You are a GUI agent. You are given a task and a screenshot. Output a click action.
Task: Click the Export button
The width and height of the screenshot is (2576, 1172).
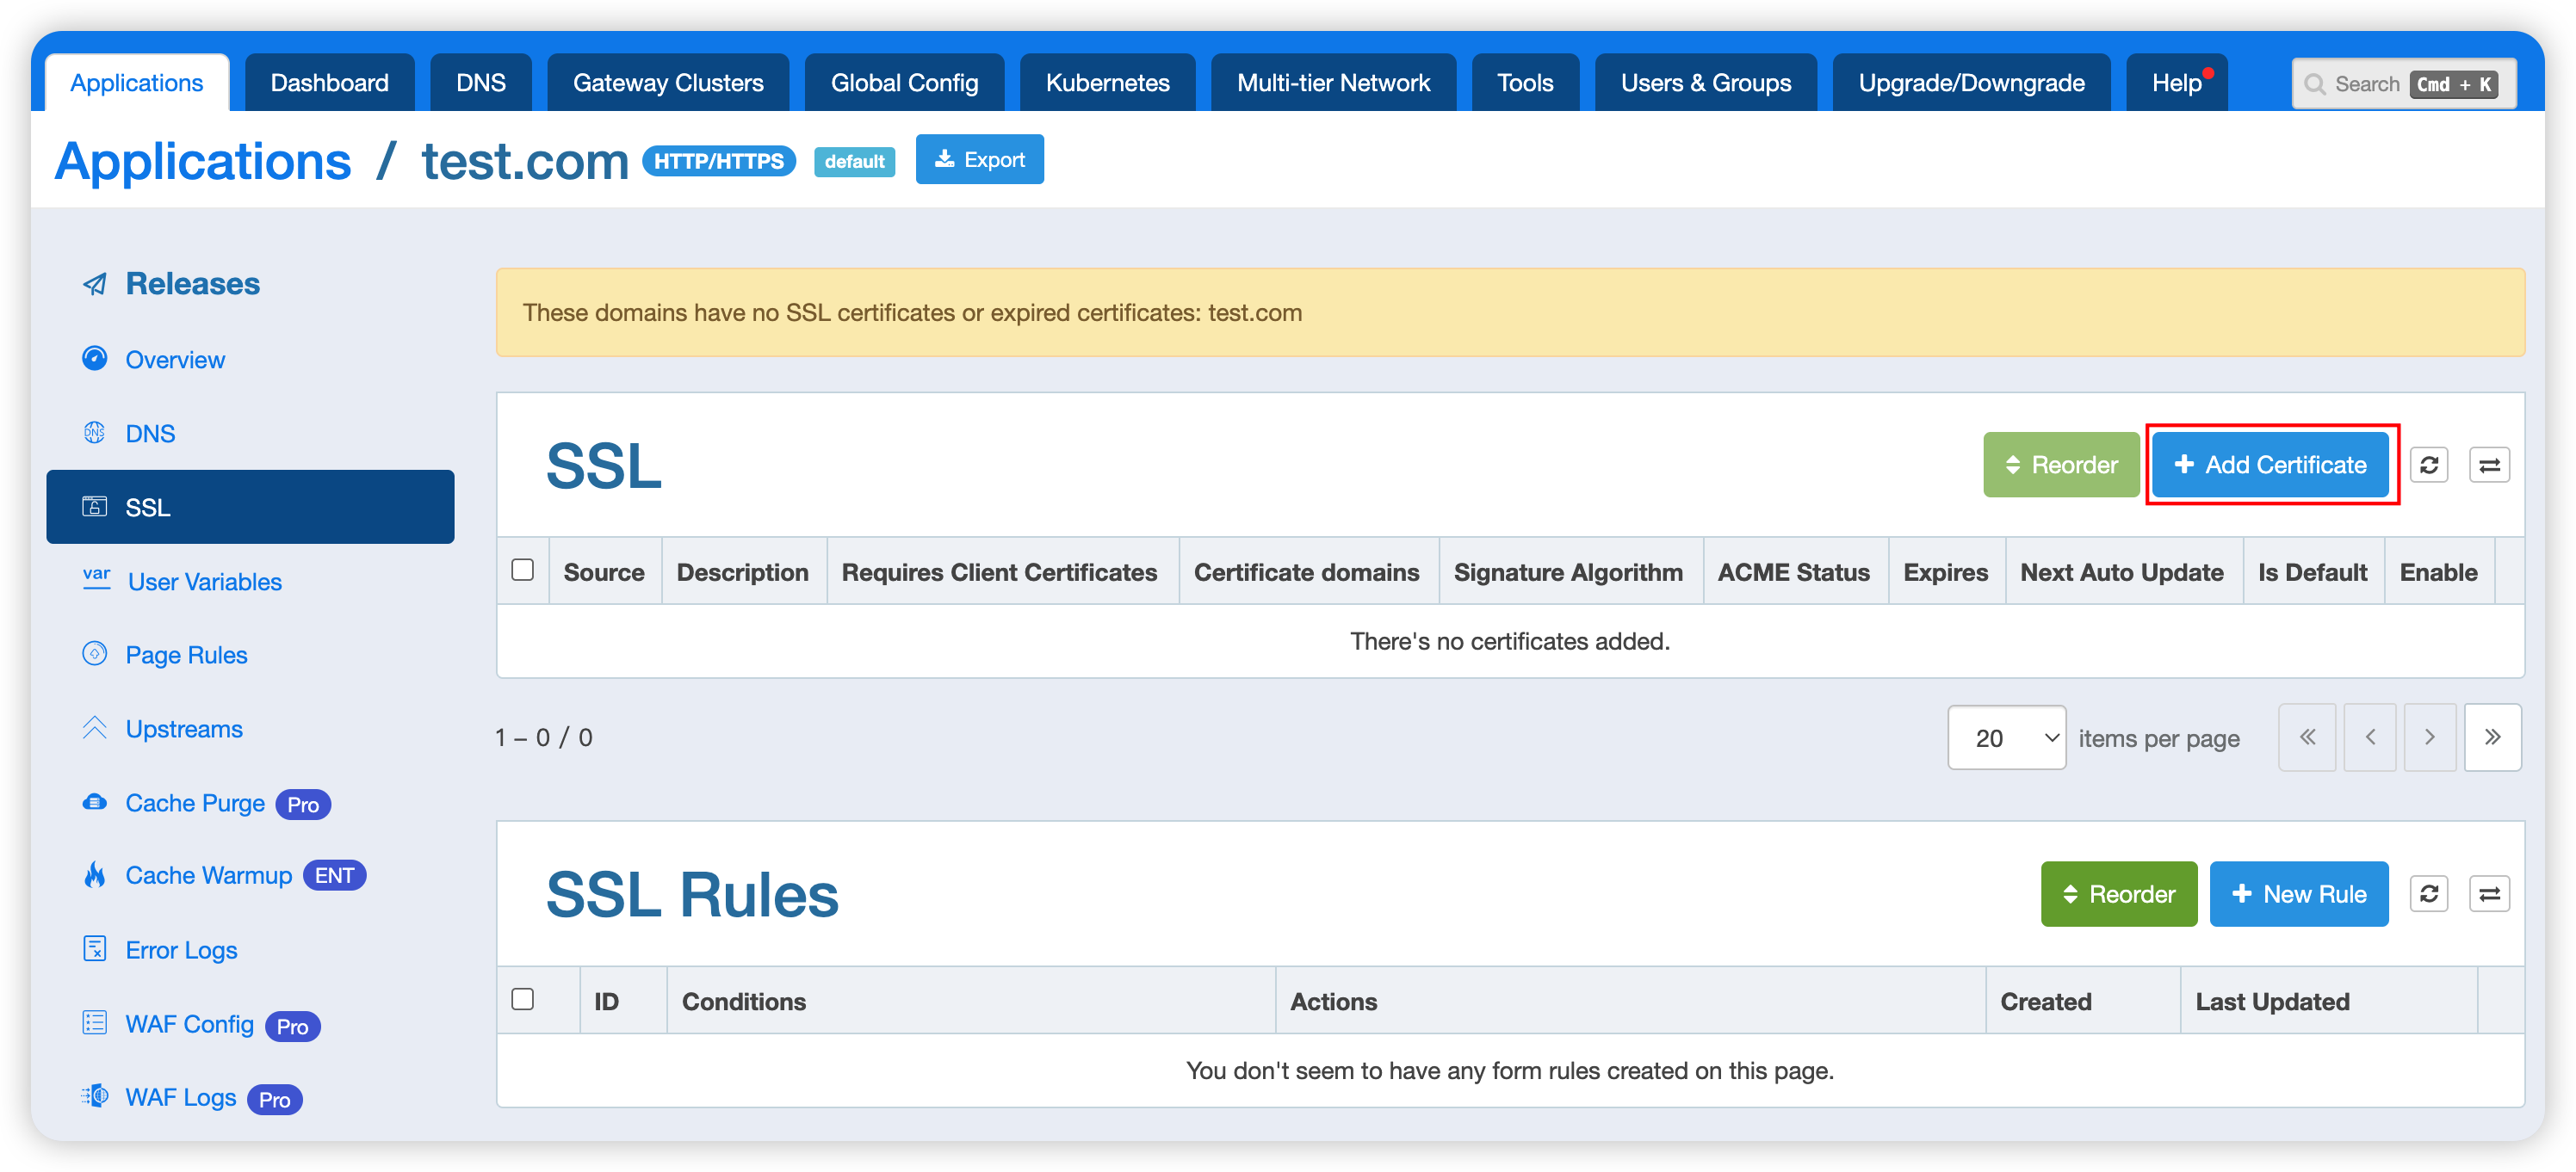(x=979, y=160)
